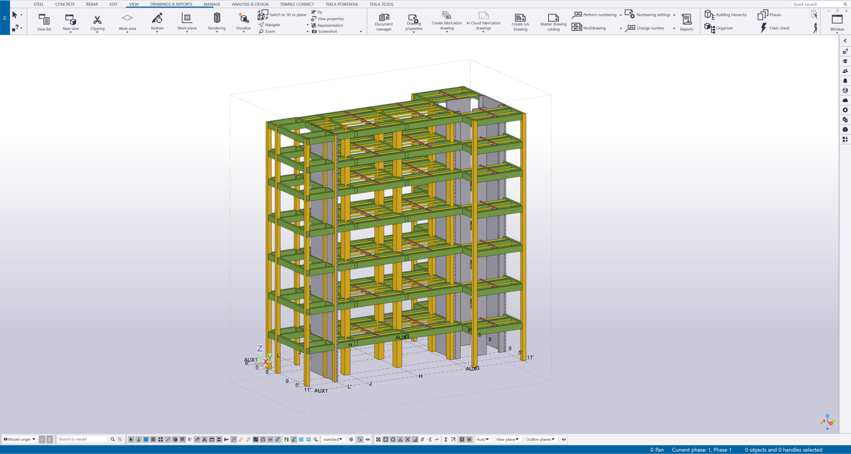Click Create GA Drawing icon

[x=520, y=22]
